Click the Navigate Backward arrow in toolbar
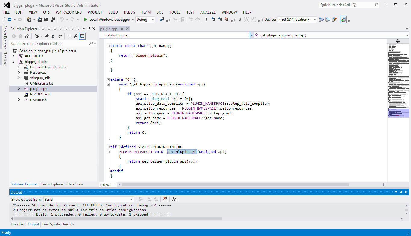Screen dimensions: 411x236 [x=10, y=20]
